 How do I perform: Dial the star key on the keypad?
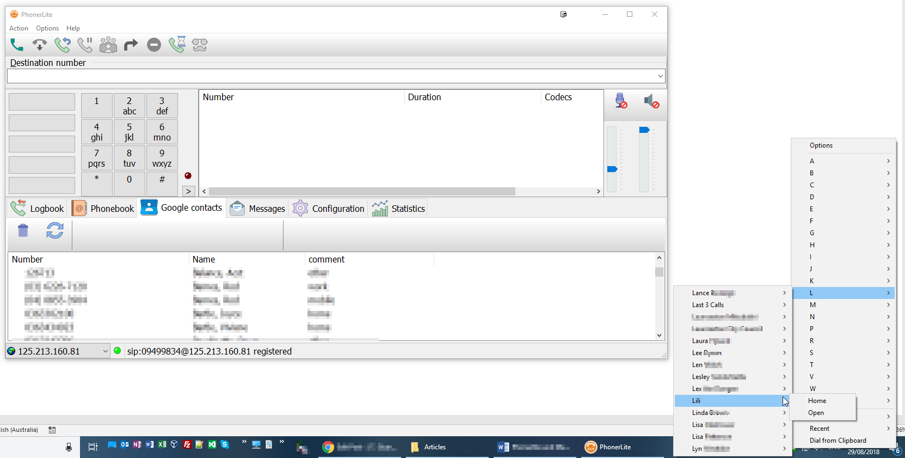click(x=96, y=184)
